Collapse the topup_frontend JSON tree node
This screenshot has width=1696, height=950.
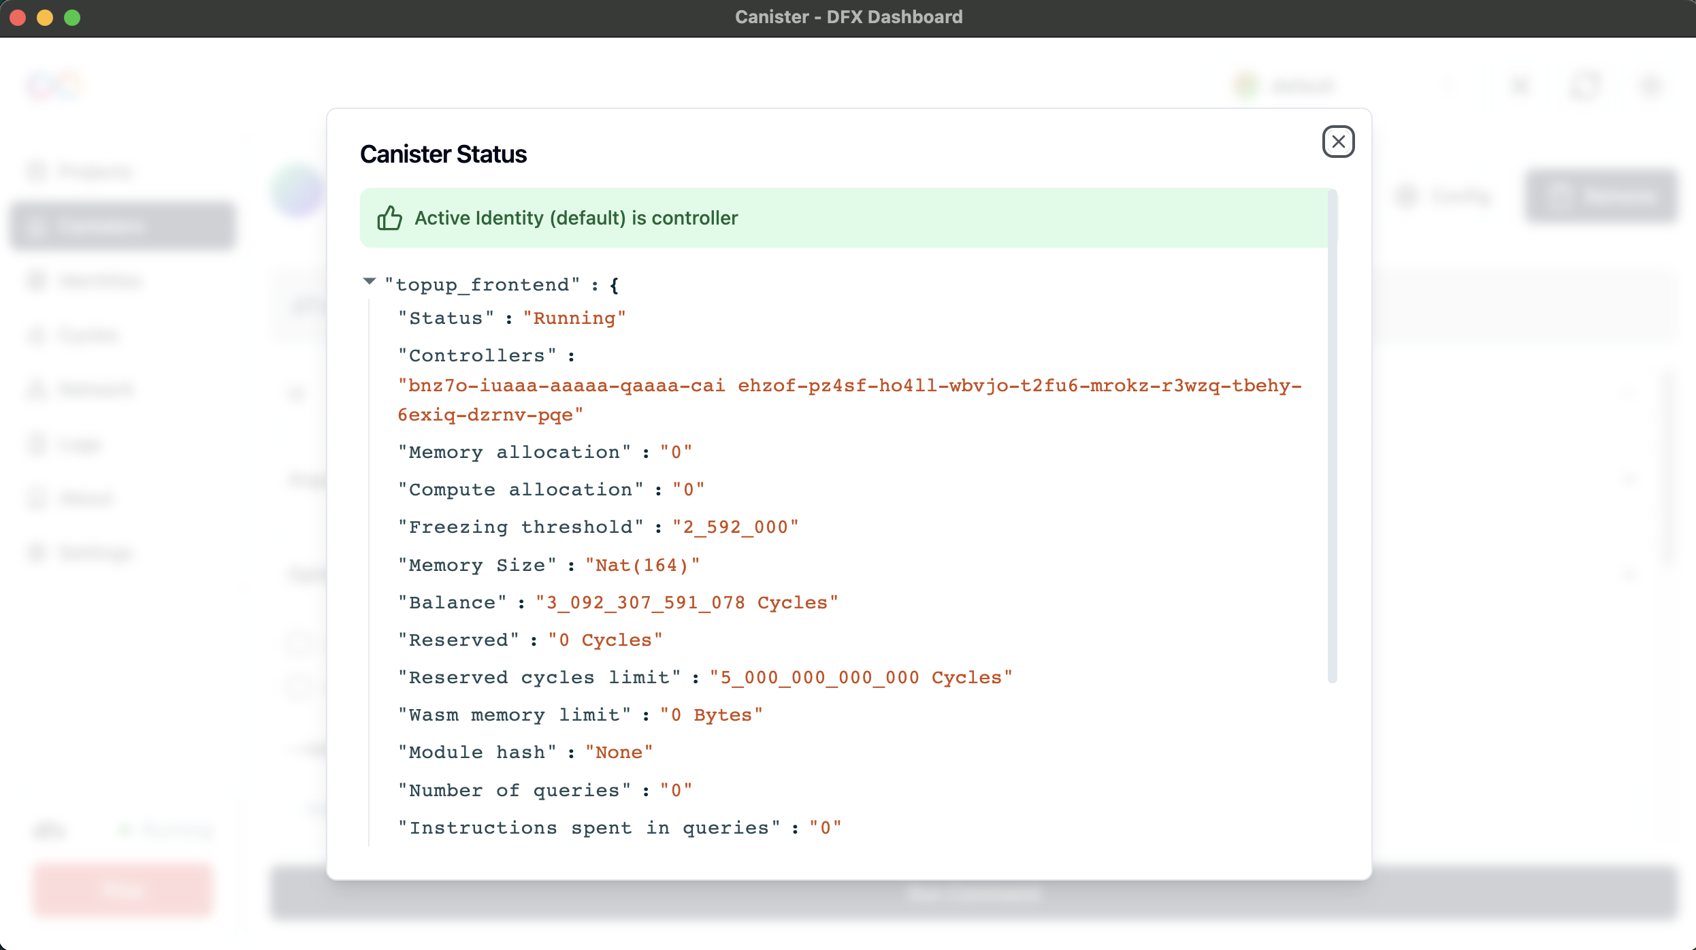point(369,281)
